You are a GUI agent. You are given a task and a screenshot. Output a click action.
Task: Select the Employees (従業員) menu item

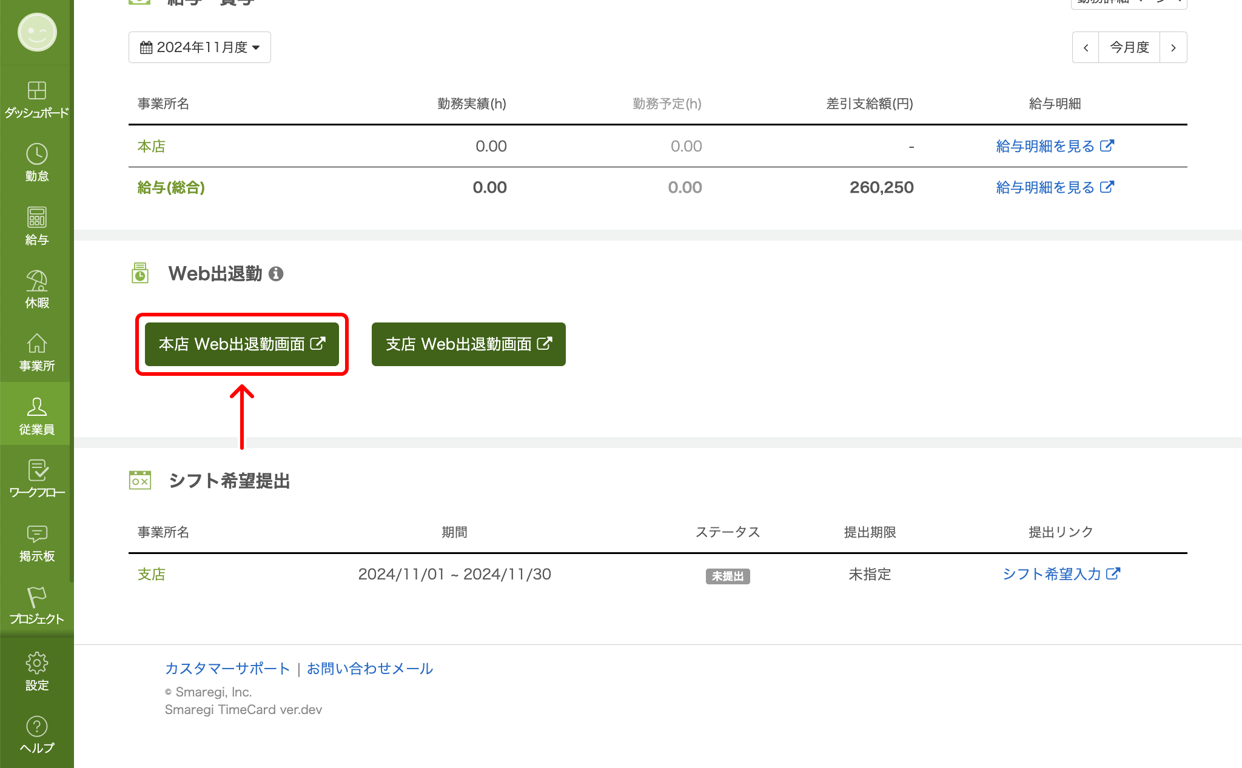tap(36, 415)
